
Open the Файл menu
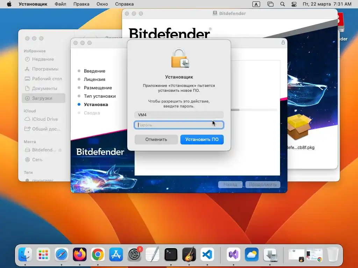(60, 4)
